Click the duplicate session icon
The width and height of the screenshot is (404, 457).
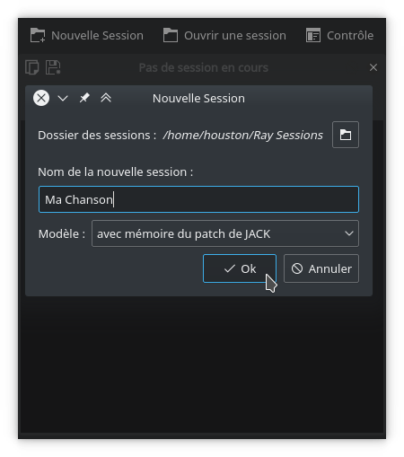(x=32, y=67)
